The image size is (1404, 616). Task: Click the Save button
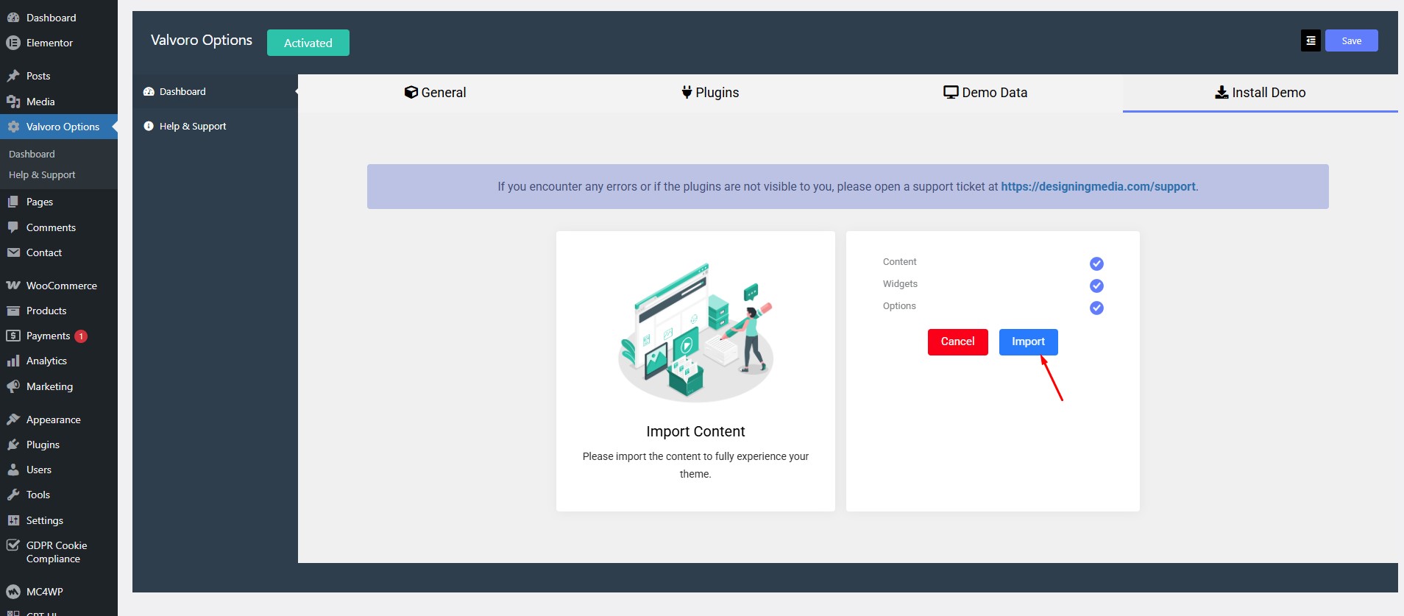pos(1351,41)
